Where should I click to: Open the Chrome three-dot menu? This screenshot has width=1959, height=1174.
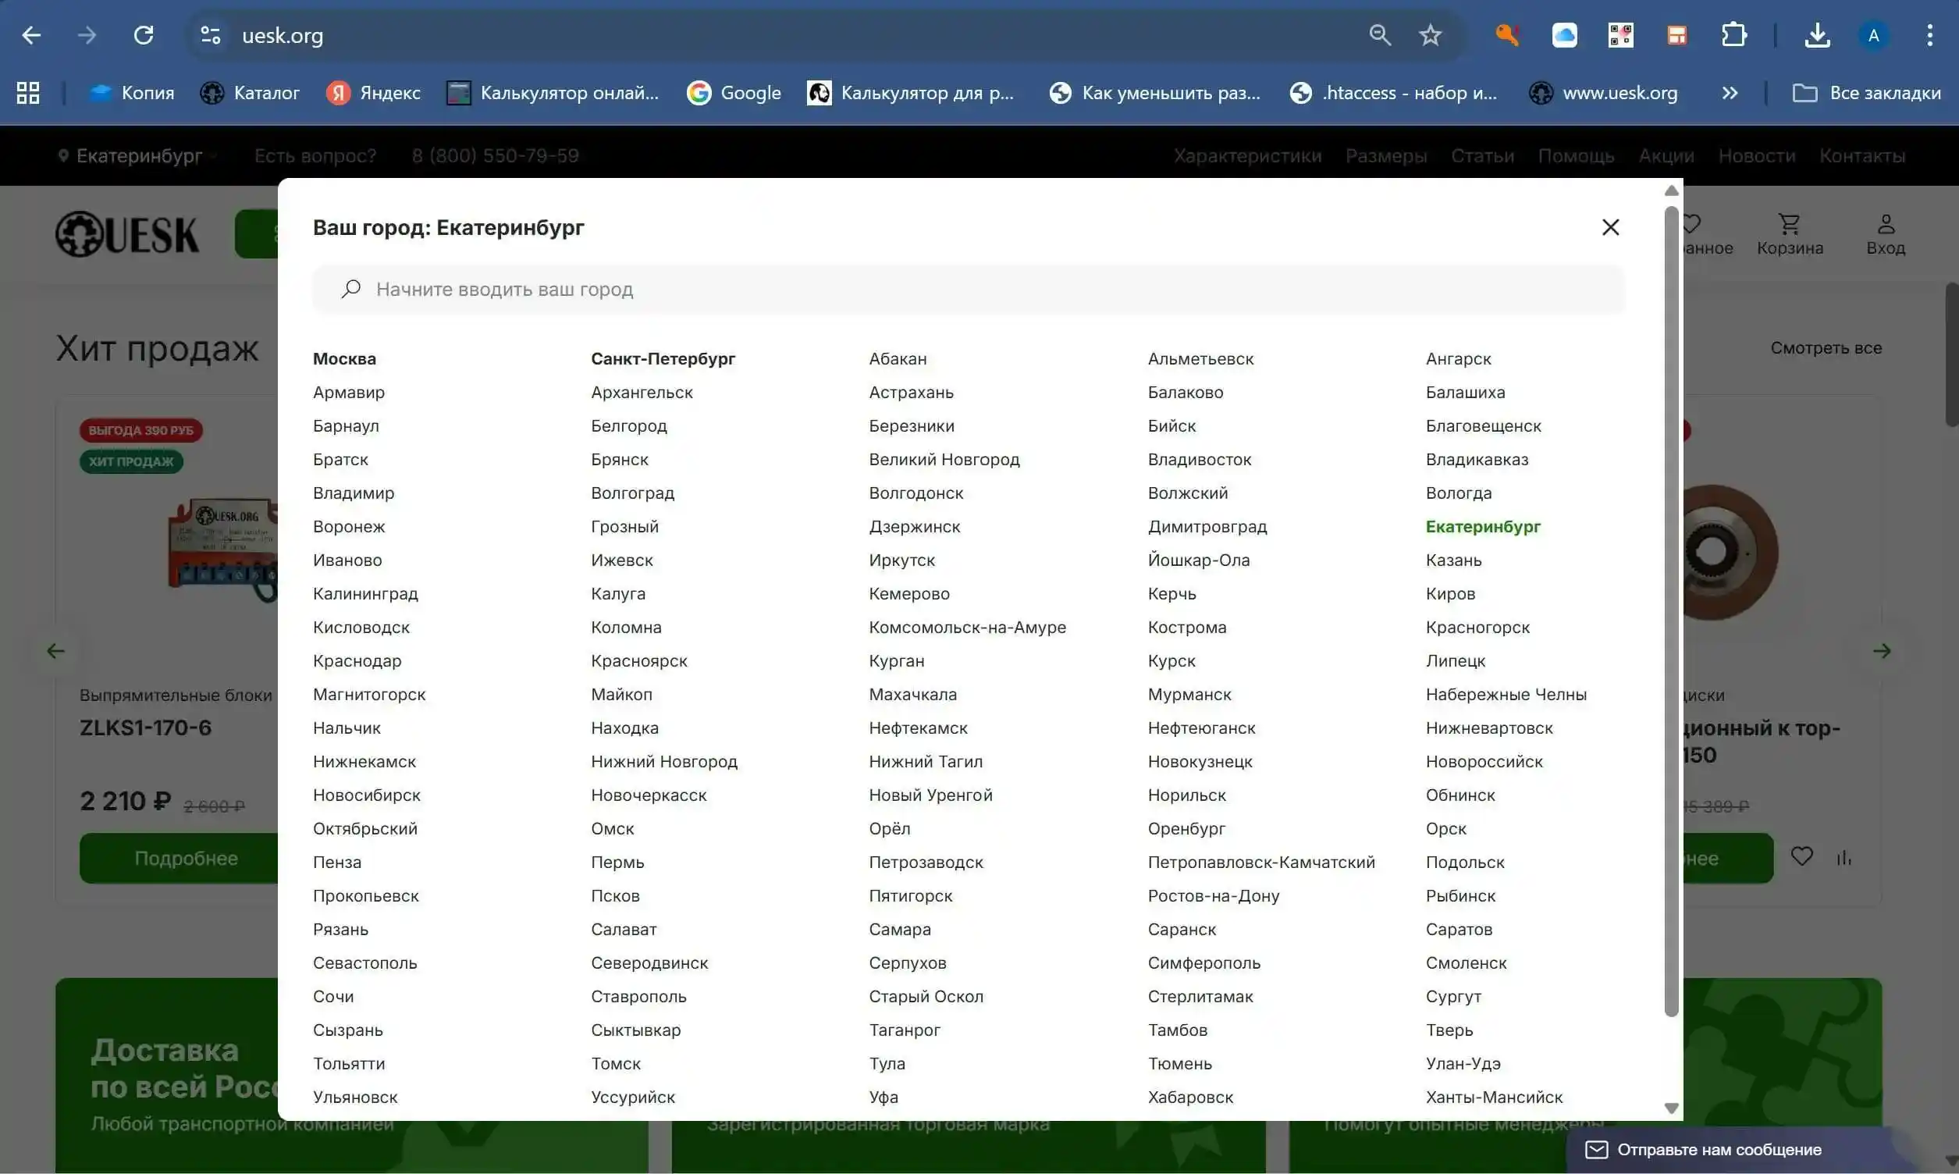(1929, 36)
